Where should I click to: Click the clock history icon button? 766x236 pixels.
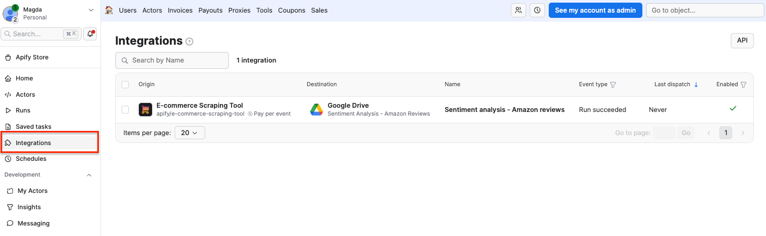point(537,10)
